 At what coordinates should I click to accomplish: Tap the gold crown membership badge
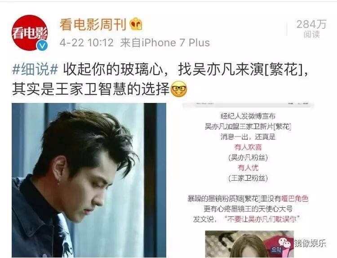(136, 24)
